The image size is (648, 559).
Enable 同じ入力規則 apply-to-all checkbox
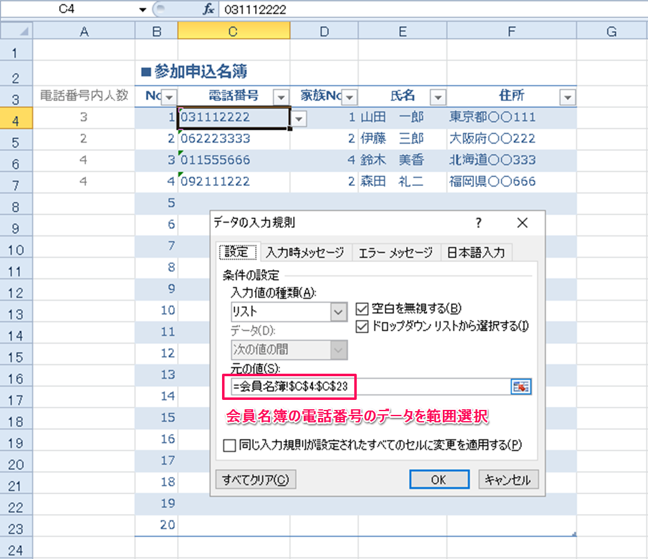[230, 445]
